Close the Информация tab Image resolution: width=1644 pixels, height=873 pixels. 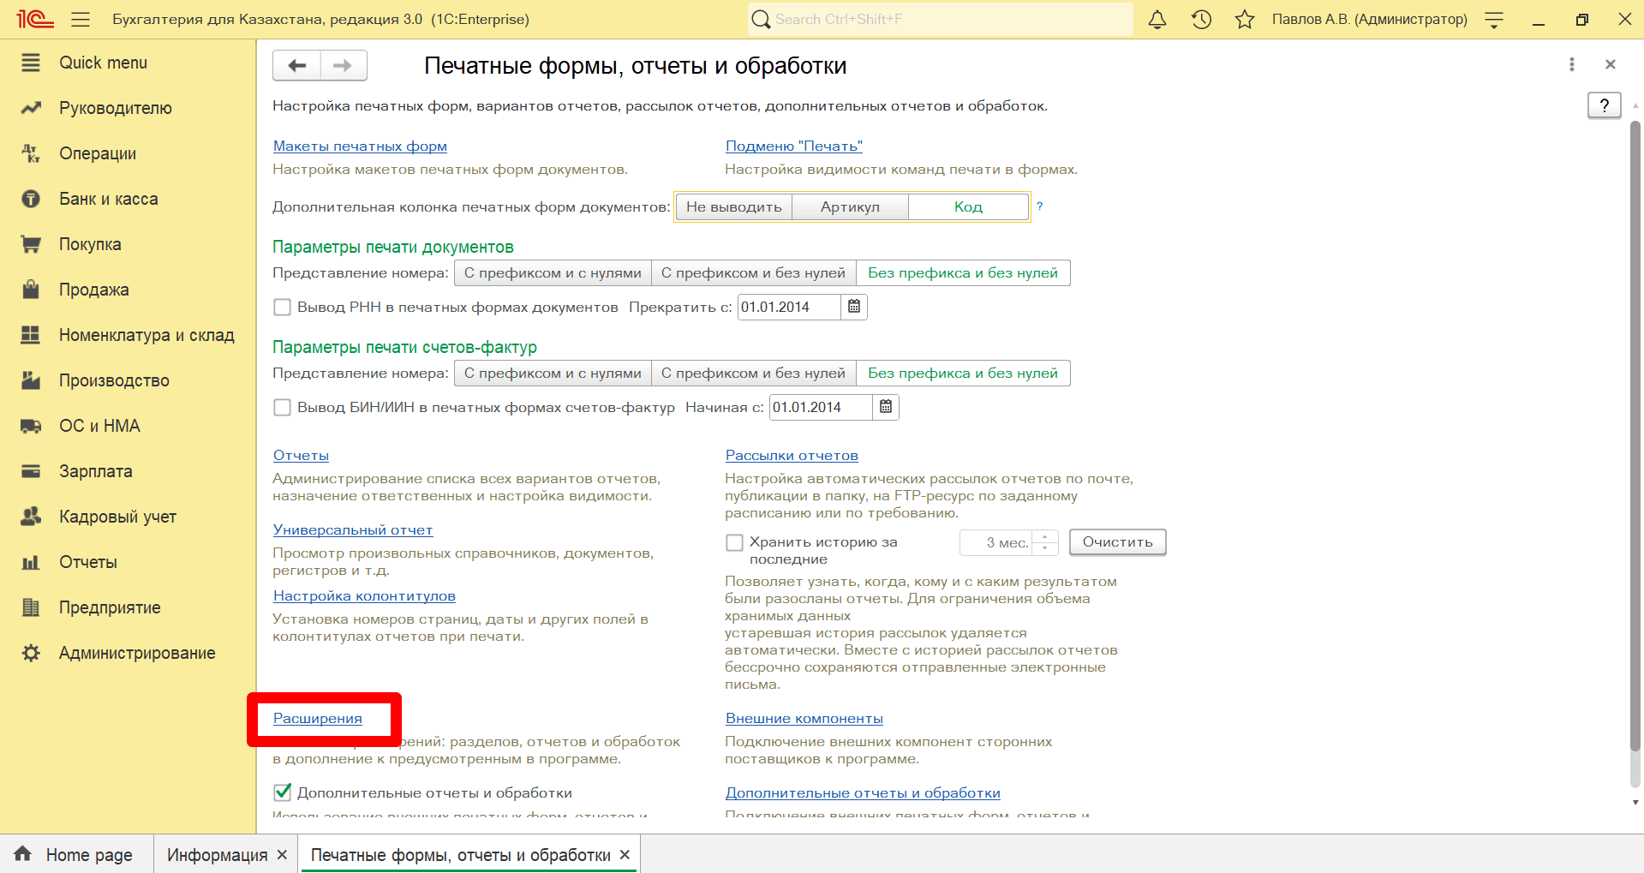282,855
